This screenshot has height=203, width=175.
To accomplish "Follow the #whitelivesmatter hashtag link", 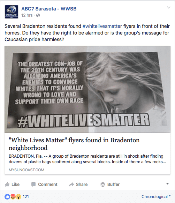I will point(102,26).
